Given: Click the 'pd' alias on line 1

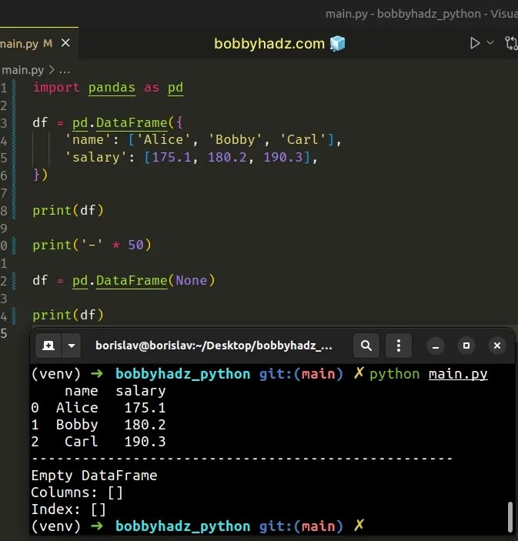Looking at the screenshot, I should point(175,88).
